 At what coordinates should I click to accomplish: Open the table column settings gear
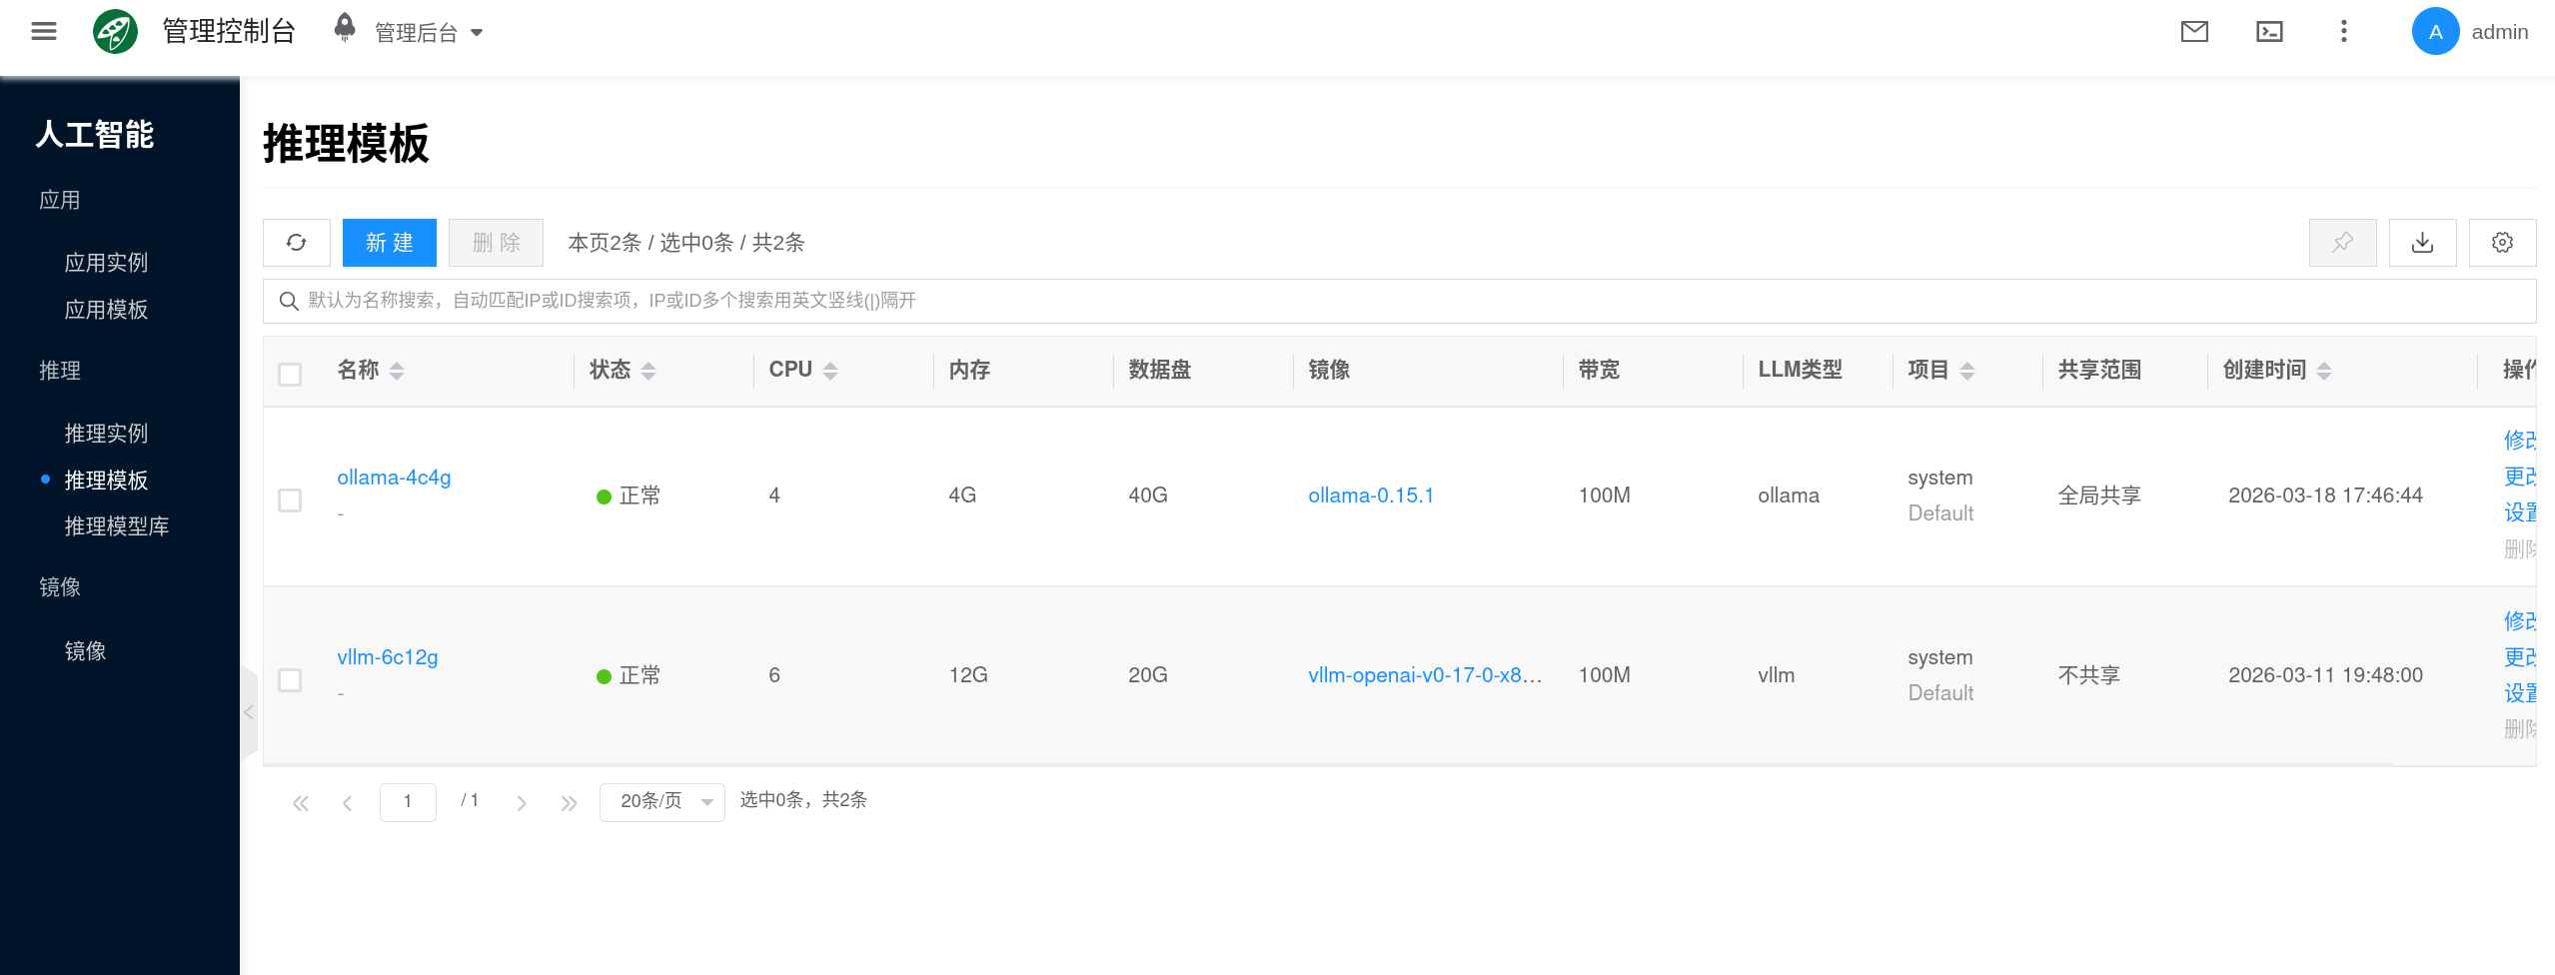coord(2502,243)
